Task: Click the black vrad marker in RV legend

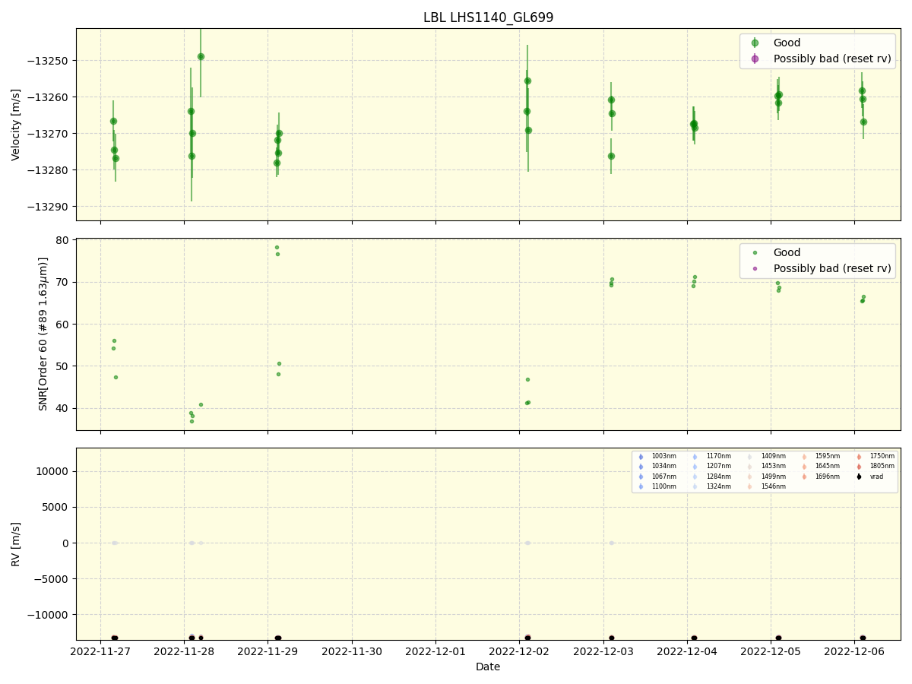Action: [x=859, y=477]
